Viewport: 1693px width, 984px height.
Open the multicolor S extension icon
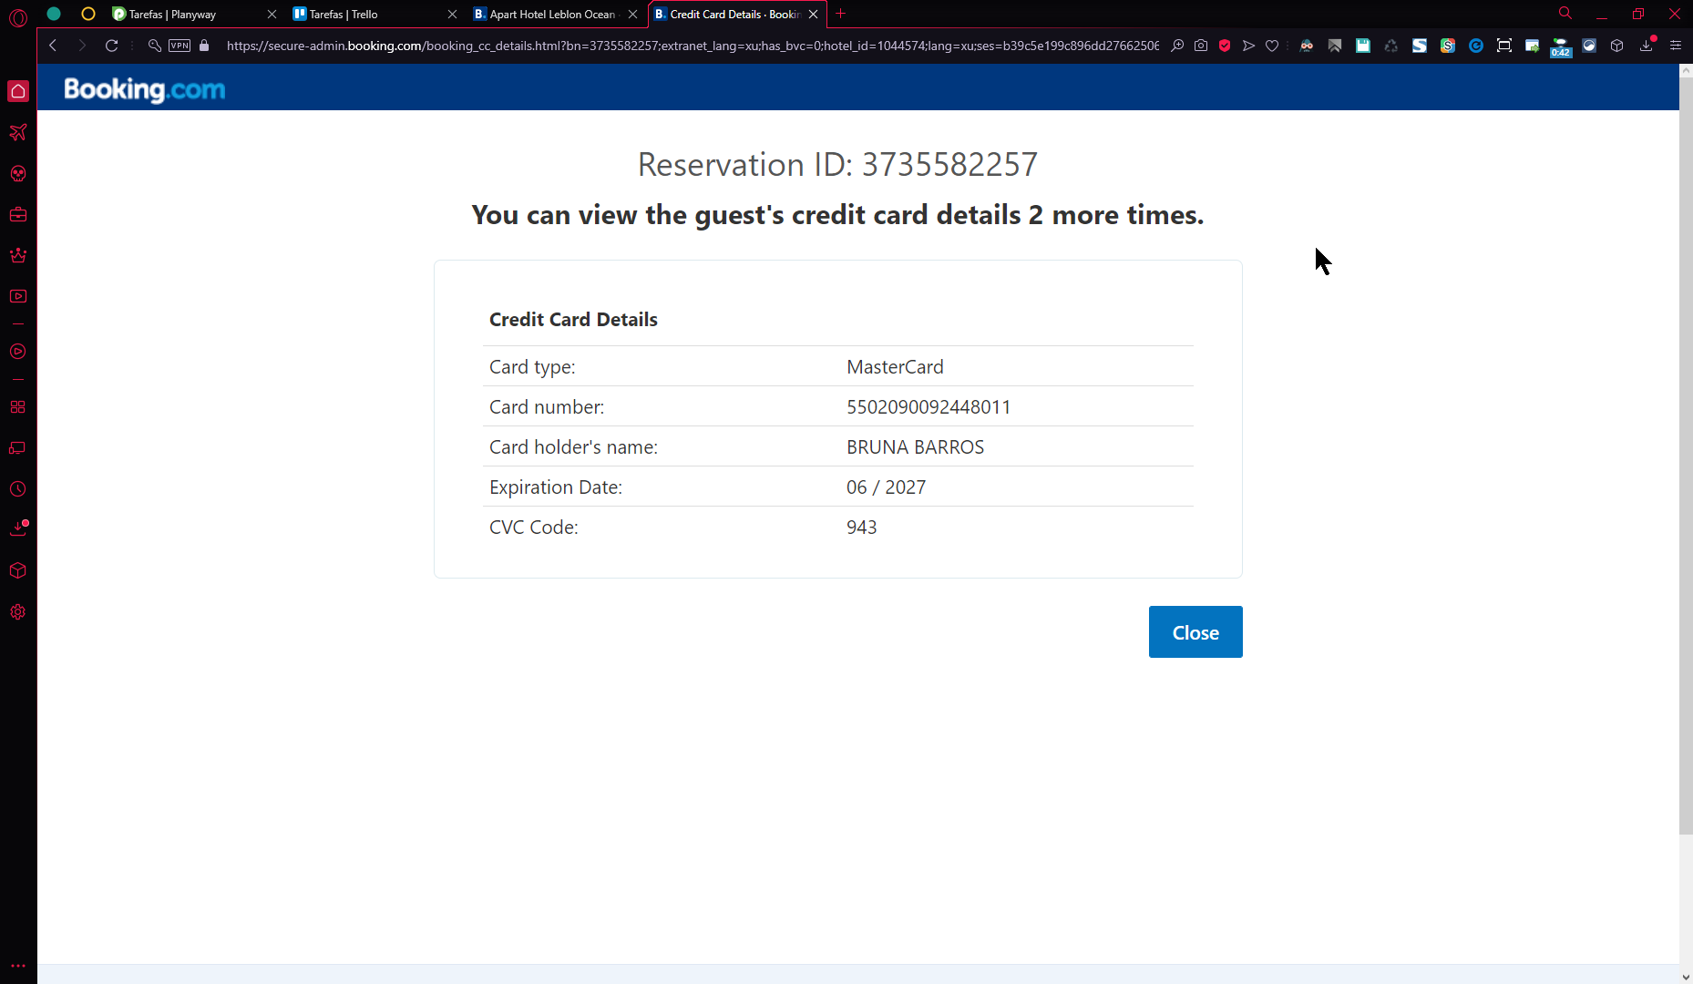(x=1448, y=46)
